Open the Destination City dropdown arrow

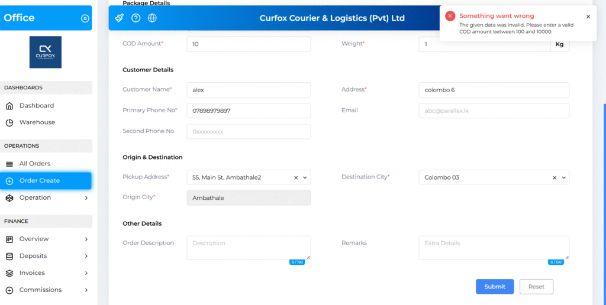point(564,177)
